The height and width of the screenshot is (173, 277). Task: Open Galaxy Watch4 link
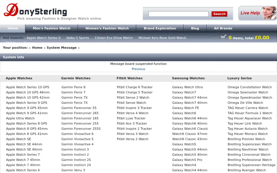(x=184, y=165)
